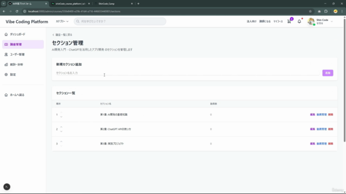Click the course management book icon
The width and height of the screenshot is (346, 194).
(x=6, y=44)
